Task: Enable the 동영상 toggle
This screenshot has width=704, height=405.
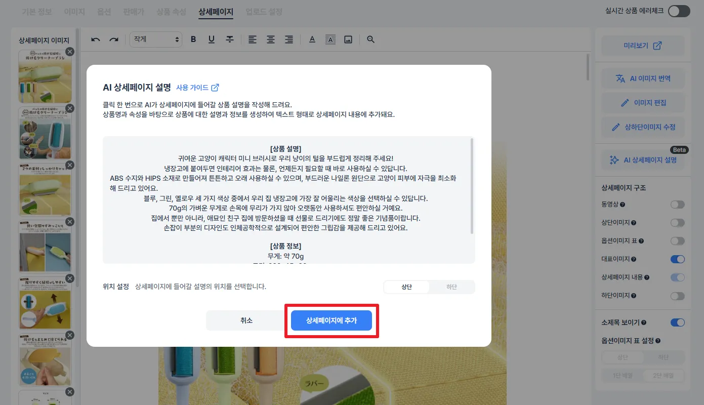Action: pos(678,205)
